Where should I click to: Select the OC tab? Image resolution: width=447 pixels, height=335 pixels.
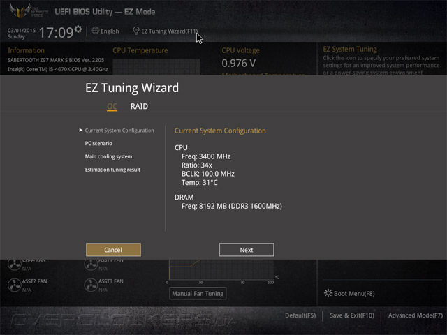click(x=112, y=106)
